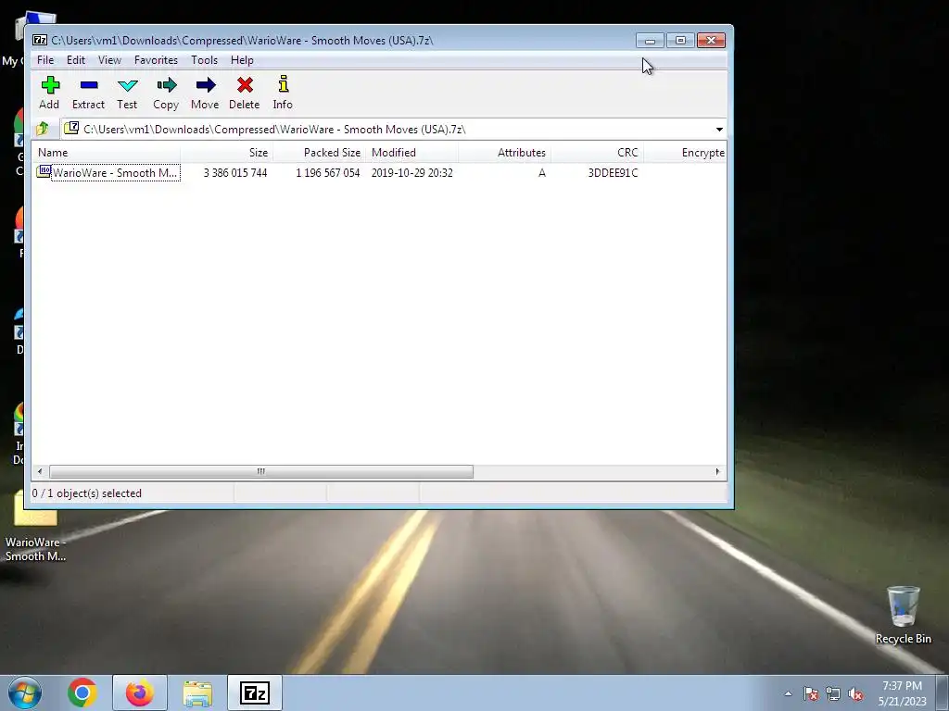The image size is (949, 711).
Task: Open the Windows Start menu
Action: pos(25,692)
